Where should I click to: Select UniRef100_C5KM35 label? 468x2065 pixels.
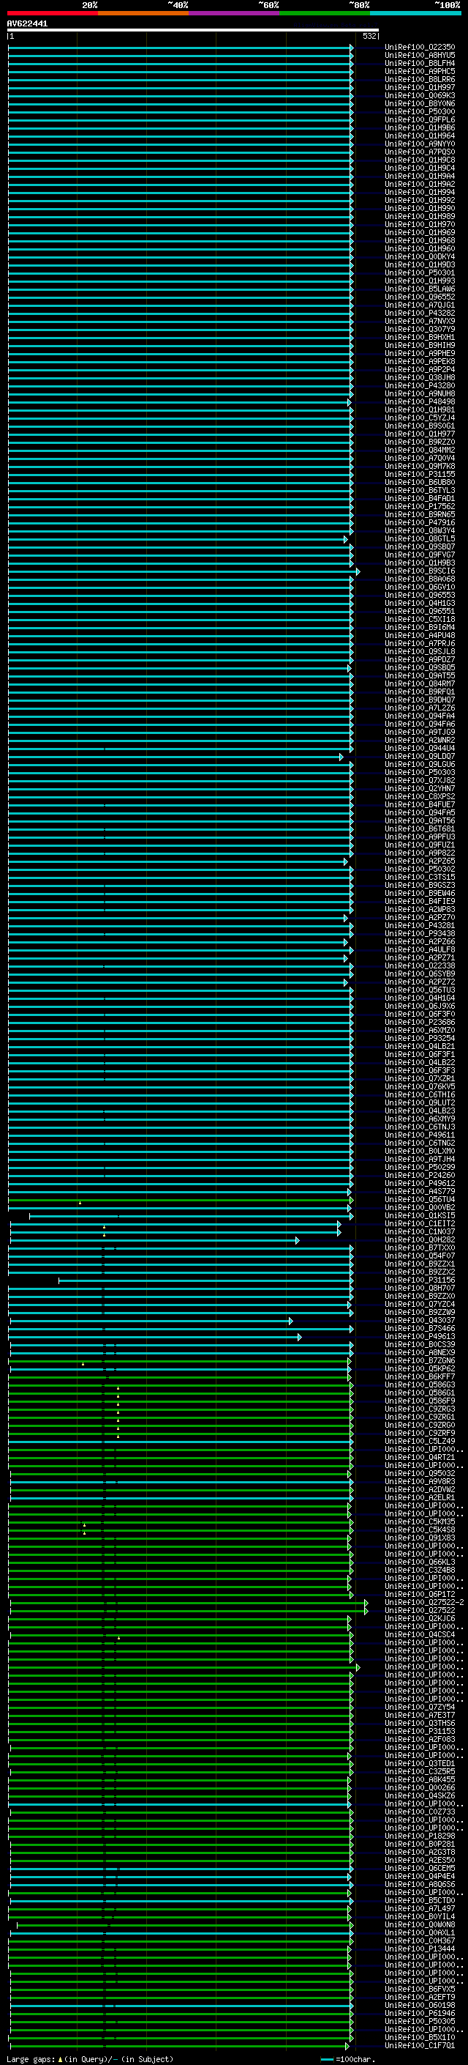click(x=420, y=1522)
